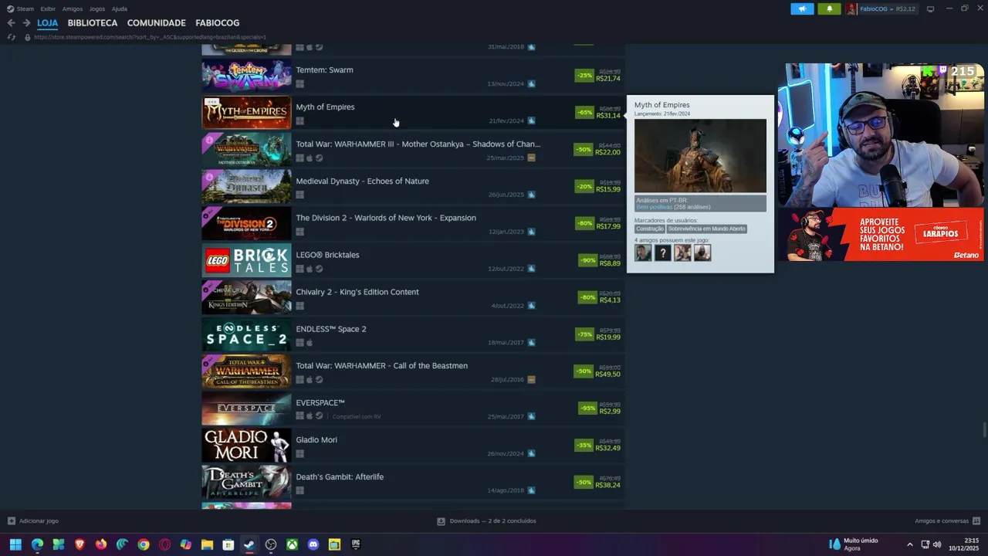
Task: Click the Myth of Empires preview screenshot
Action: click(x=700, y=155)
